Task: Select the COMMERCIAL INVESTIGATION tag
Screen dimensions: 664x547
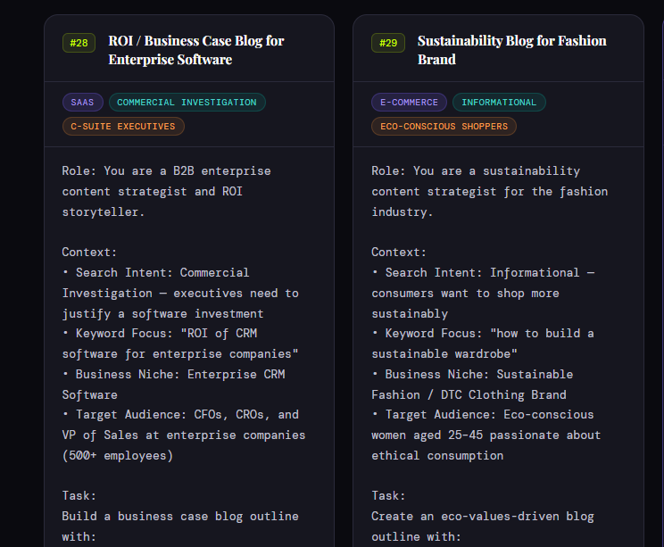Action: pyautogui.click(x=187, y=103)
